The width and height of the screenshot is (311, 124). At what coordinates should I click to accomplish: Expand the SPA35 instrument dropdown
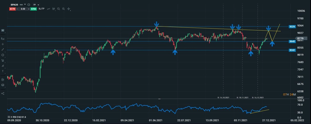tap(25, 5)
